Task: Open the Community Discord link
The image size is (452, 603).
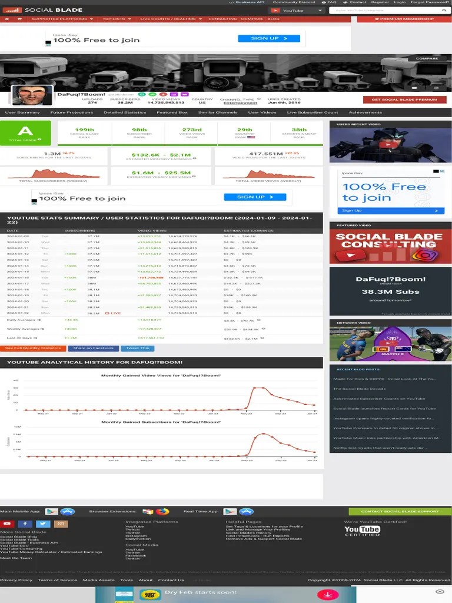Action: [x=294, y=2]
